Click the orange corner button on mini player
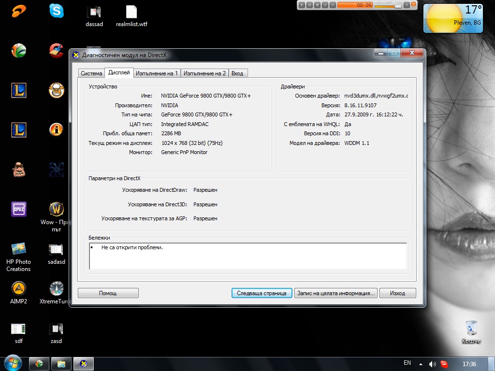The width and height of the screenshot is (495, 371). coord(414,4)
